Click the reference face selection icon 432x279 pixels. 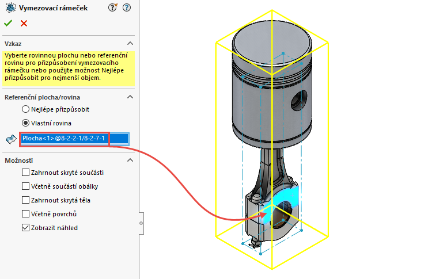tap(12, 139)
